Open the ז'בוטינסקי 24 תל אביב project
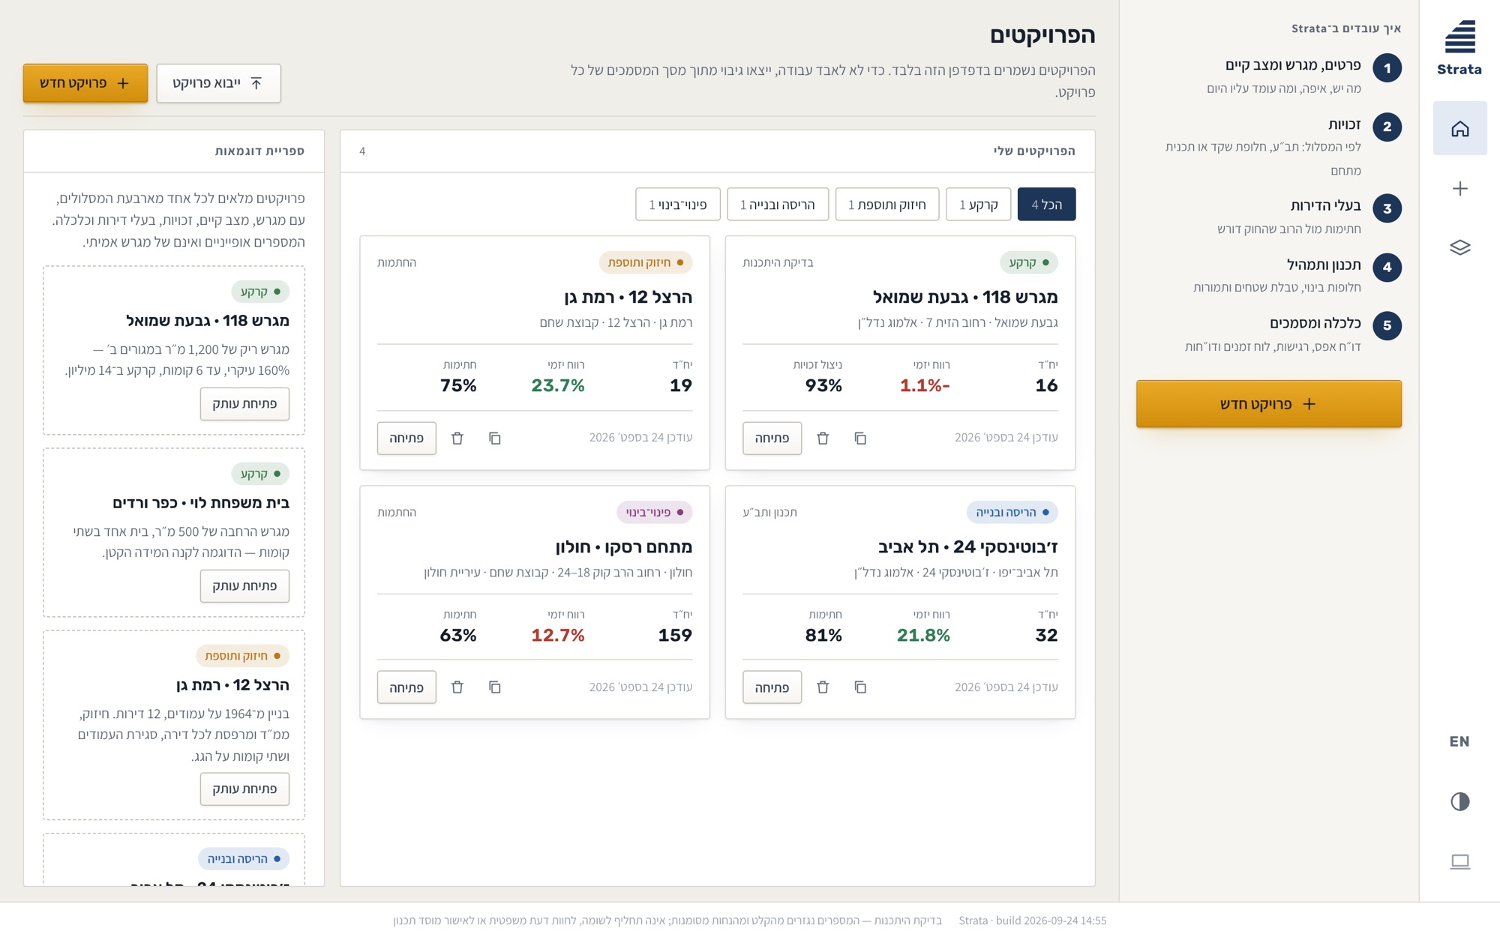The height and width of the screenshot is (937, 1500). pos(772,687)
